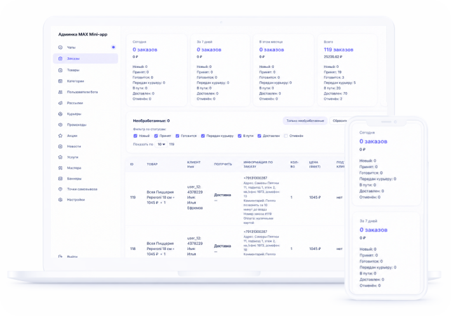
Task: Uncheck the Новый status filter
Action: click(135, 136)
